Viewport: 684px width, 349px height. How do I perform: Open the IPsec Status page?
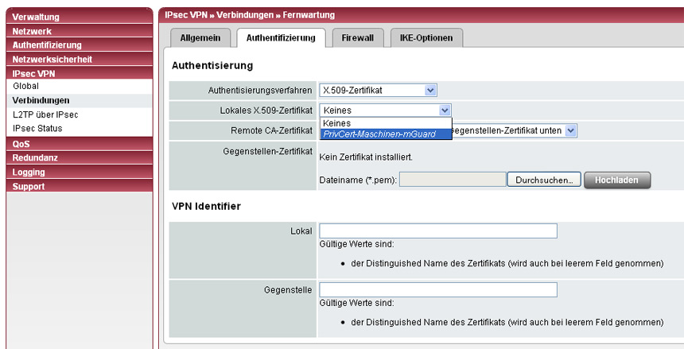click(x=37, y=128)
